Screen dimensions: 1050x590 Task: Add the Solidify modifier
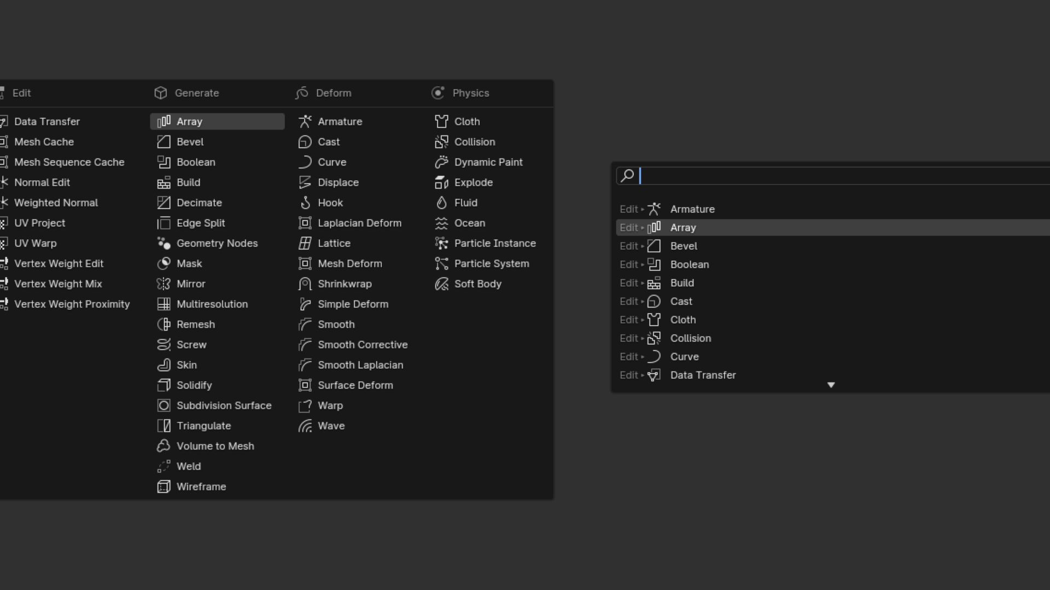[x=217, y=385]
